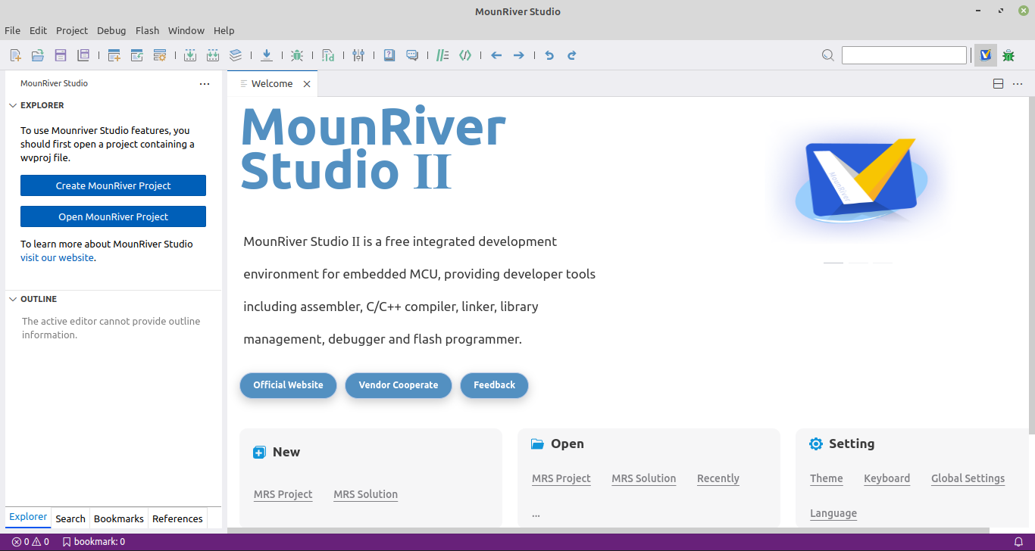Screen dimensions: 1035x551
Task: Click the Open Folder toolbar icon
Action: pyautogui.click(x=38, y=55)
